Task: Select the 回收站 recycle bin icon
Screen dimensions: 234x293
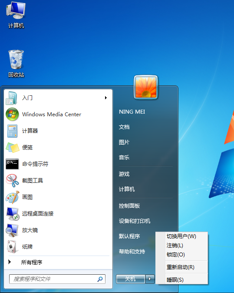Action: click(x=16, y=64)
